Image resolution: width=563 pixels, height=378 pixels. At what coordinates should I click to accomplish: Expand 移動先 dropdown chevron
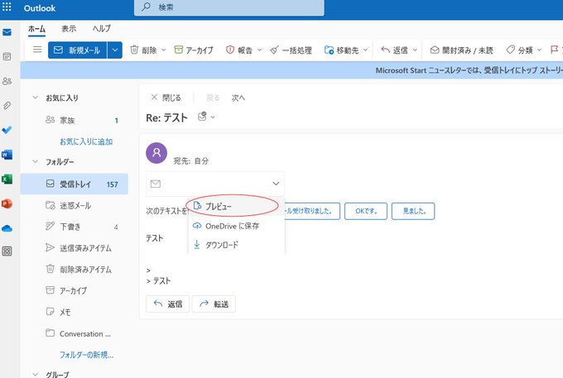pos(365,50)
